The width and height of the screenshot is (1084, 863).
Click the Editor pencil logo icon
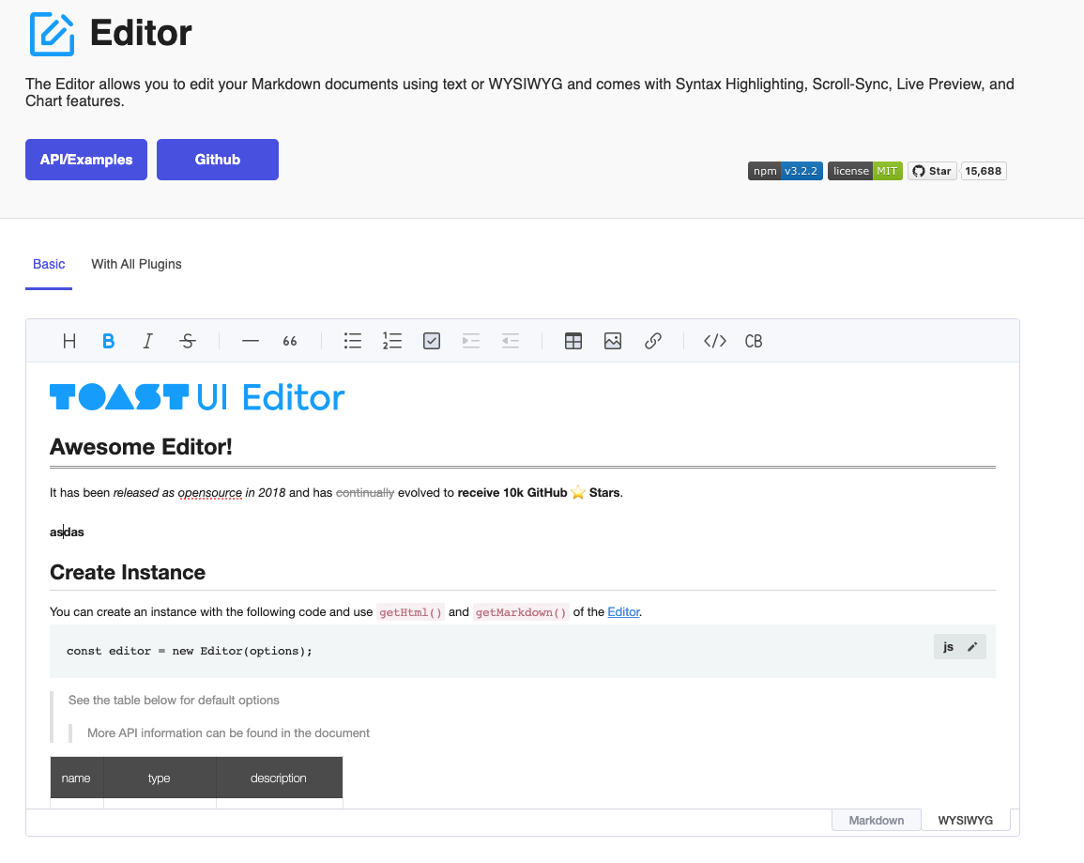click(52, 34)
